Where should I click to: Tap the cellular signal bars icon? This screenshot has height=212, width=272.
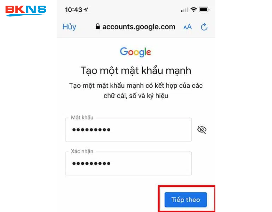(185, 10)
